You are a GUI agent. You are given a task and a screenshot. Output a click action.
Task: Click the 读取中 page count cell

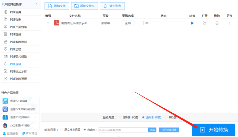point(106,23)
